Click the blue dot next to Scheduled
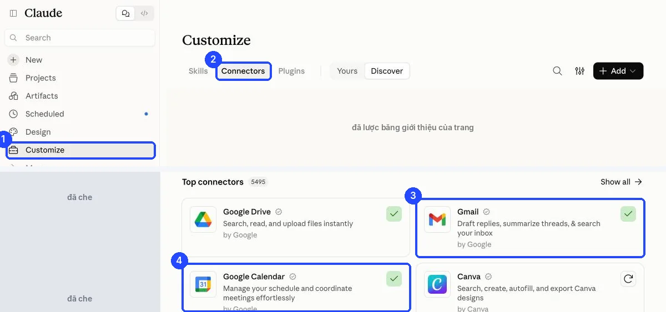 click(x=146, y=114)
